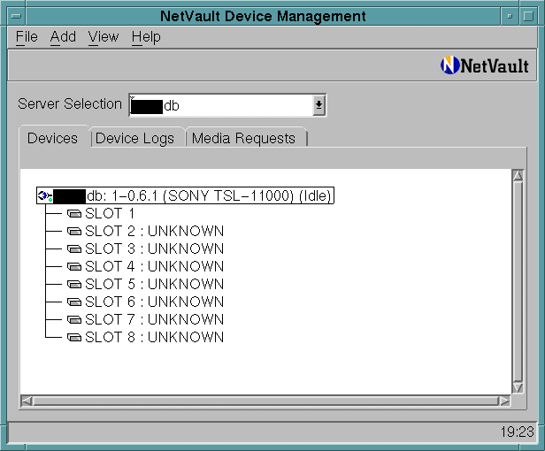Select the text SLOT 5 : UNKNOWN
Image resolution: width=545 pixels, height=451 pixels.
tap(154, 284)
